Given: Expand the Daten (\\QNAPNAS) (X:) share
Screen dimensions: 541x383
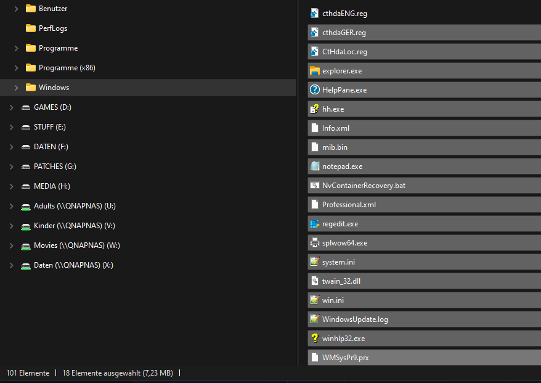Looking at the screenshot, I should click(x=11, y=265).
